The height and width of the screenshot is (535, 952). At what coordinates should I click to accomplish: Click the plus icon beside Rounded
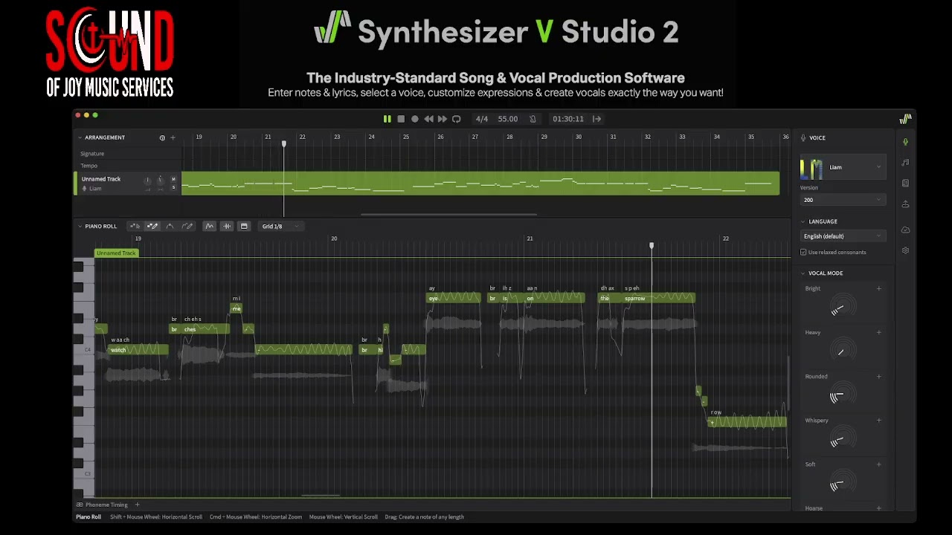[x=879, y=376]
